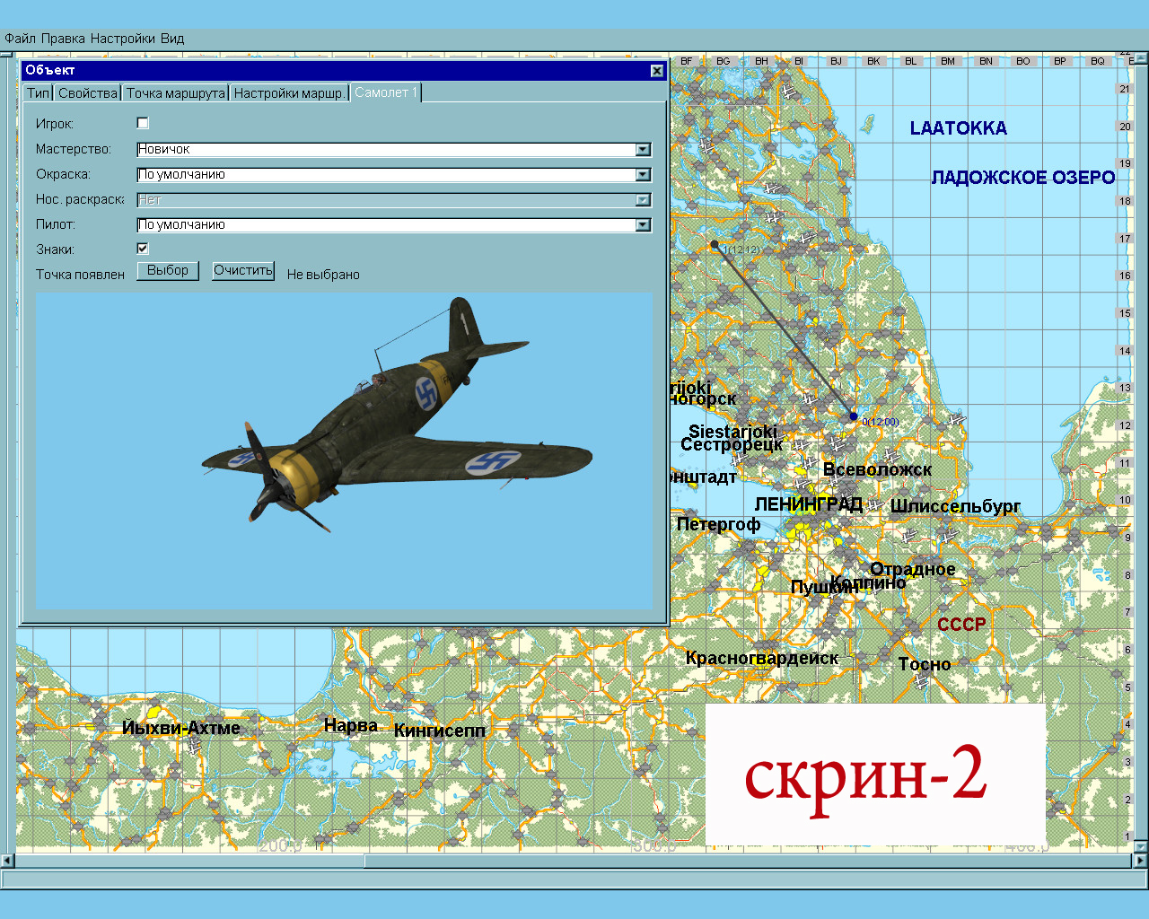Open the Настройки menu

pyautogui.click(x=123, y=39)
